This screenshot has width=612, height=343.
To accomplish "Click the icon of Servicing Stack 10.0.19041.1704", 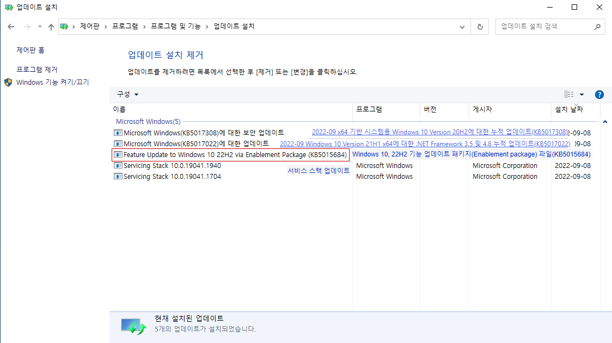I will (118, 177).
